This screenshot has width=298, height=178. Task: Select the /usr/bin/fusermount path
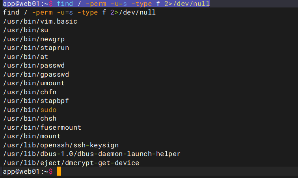pyautogui.click(x=42, y=127)
